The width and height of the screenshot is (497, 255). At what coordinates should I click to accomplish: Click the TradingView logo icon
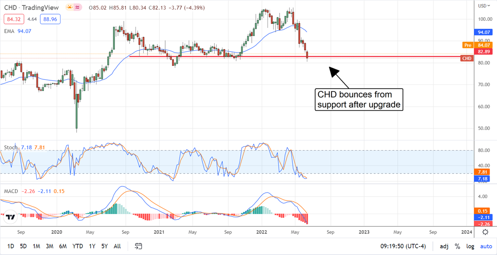coord(11,217)
